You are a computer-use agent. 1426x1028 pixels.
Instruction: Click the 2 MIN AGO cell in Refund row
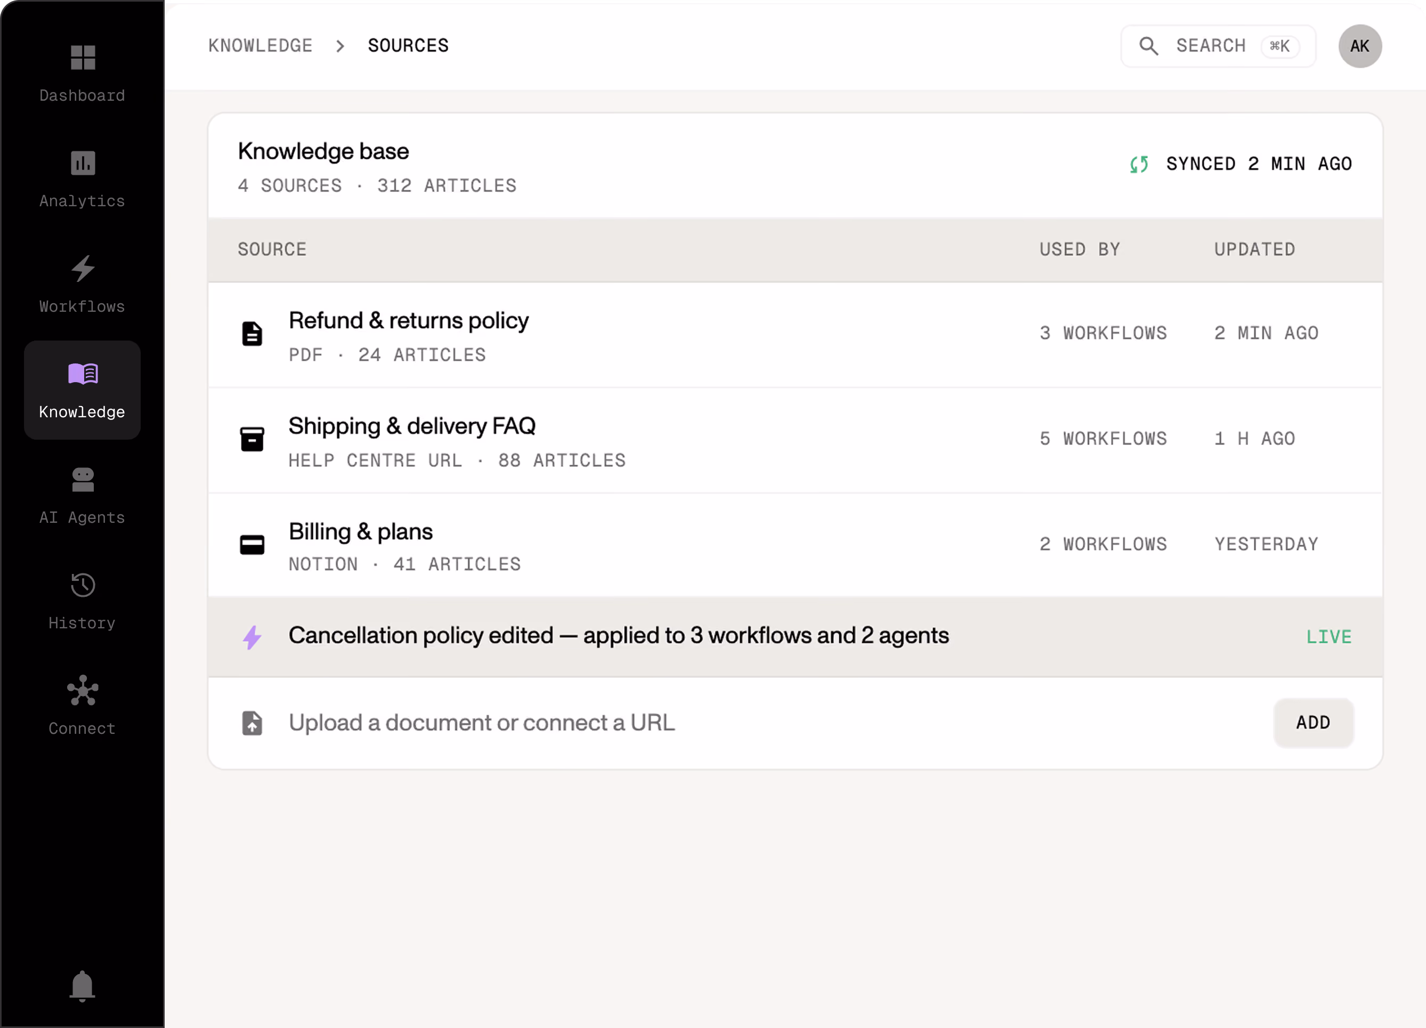(1266, 333)
